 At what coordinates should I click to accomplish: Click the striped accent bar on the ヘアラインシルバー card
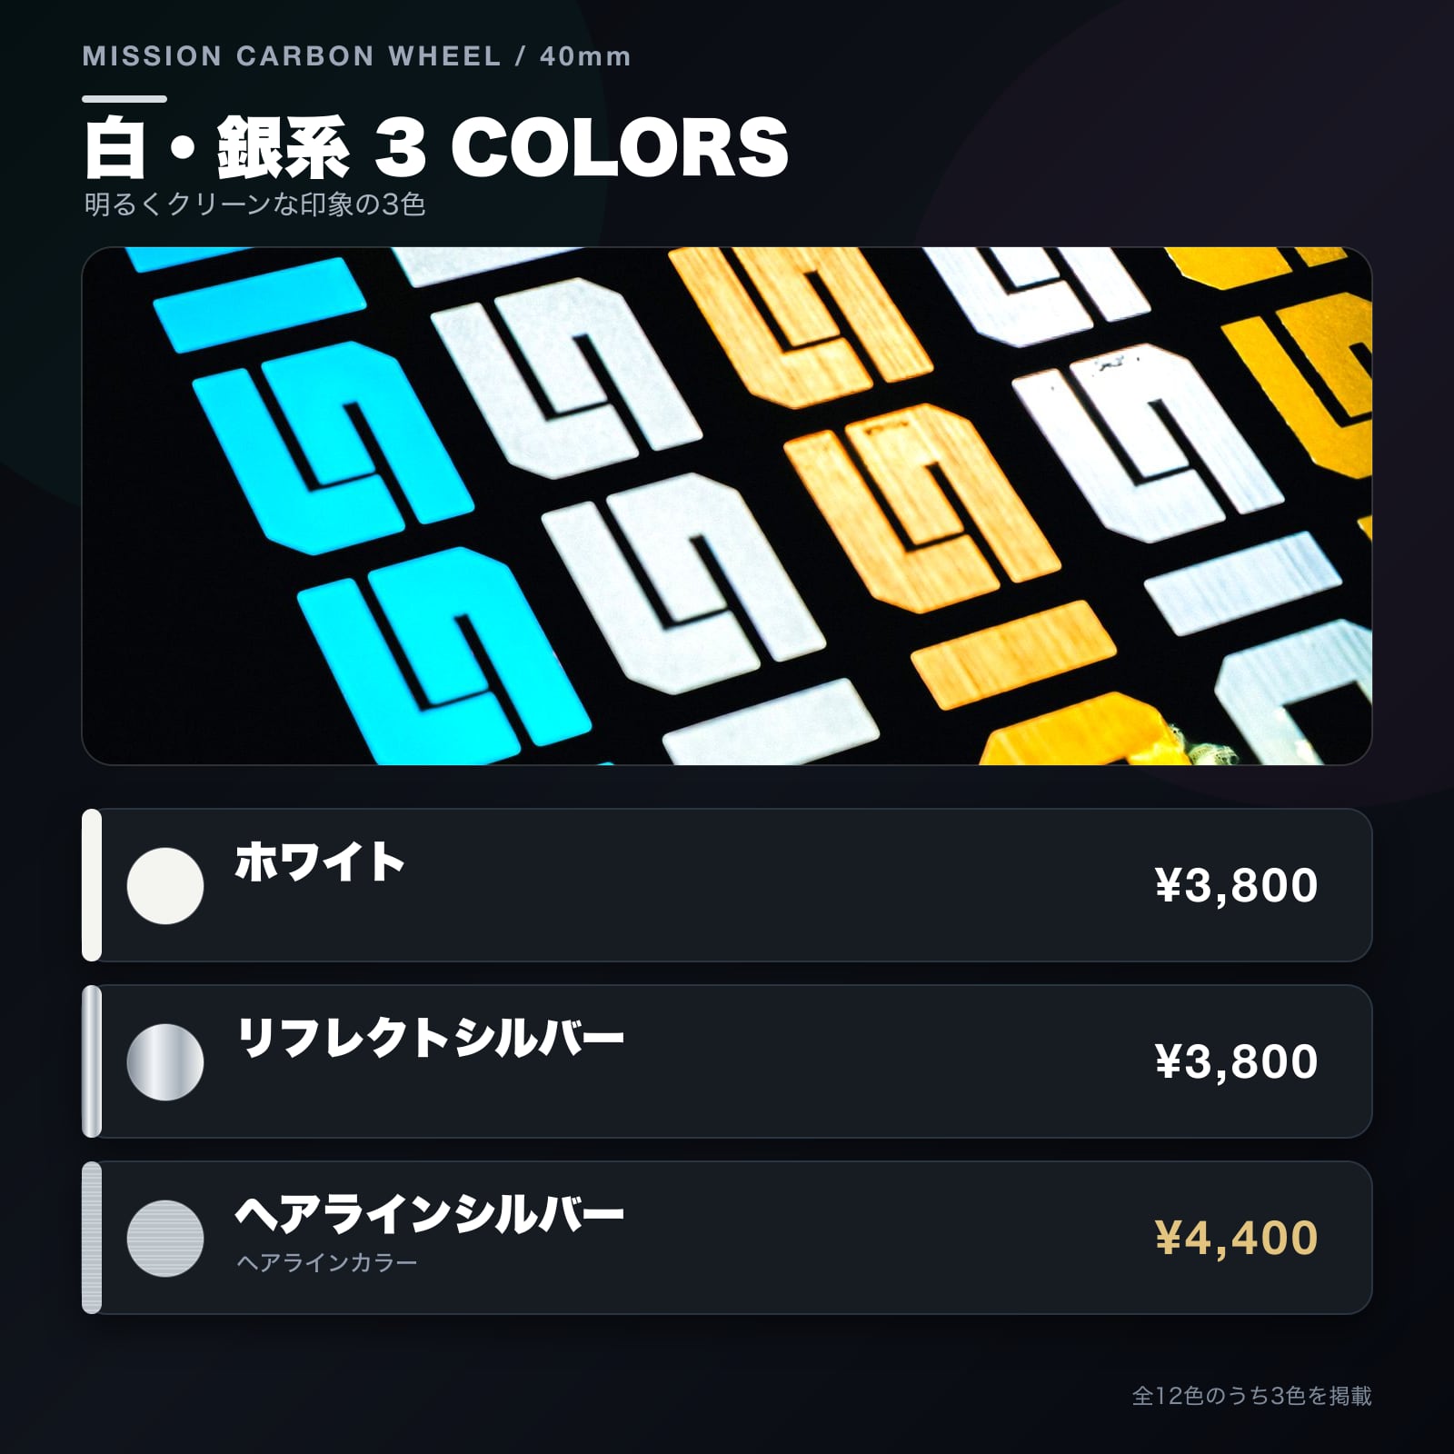pyautogui.click(x=92, y=1238)
